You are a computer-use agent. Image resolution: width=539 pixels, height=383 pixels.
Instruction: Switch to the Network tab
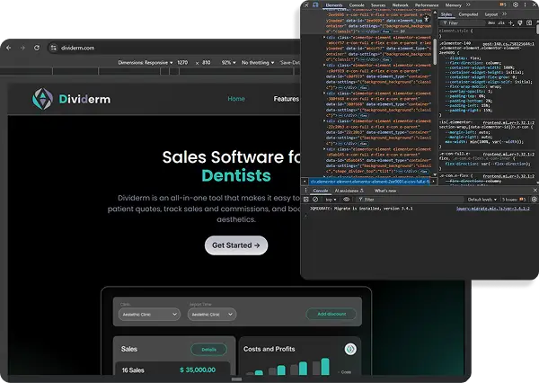[401, 4]
